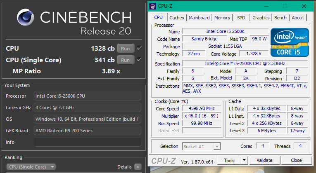316x173 pixels.
Task: Click the 341 cb single core score
Action: click(105, 60)
